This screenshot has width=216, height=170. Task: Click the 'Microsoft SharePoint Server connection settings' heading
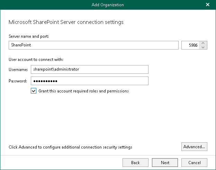[66, 22]
